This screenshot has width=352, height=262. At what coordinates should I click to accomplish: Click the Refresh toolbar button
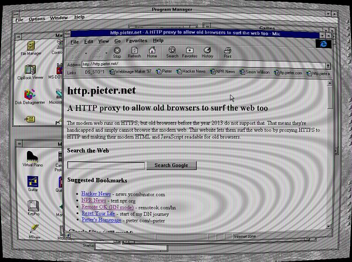[134, 53]
